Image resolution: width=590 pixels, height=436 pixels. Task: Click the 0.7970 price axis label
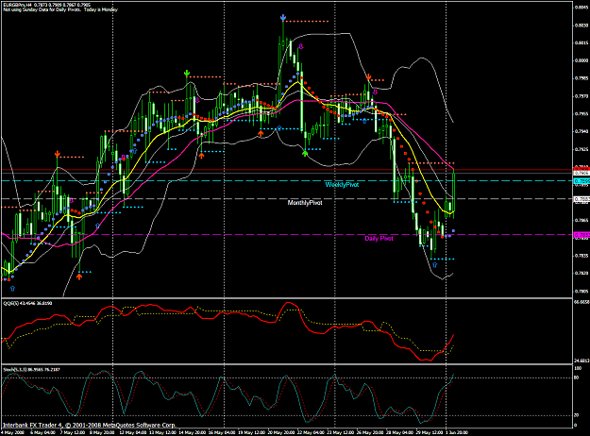tap(582, 96)
